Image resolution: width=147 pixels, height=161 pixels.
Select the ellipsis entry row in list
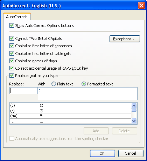click(x=70, y=121)
